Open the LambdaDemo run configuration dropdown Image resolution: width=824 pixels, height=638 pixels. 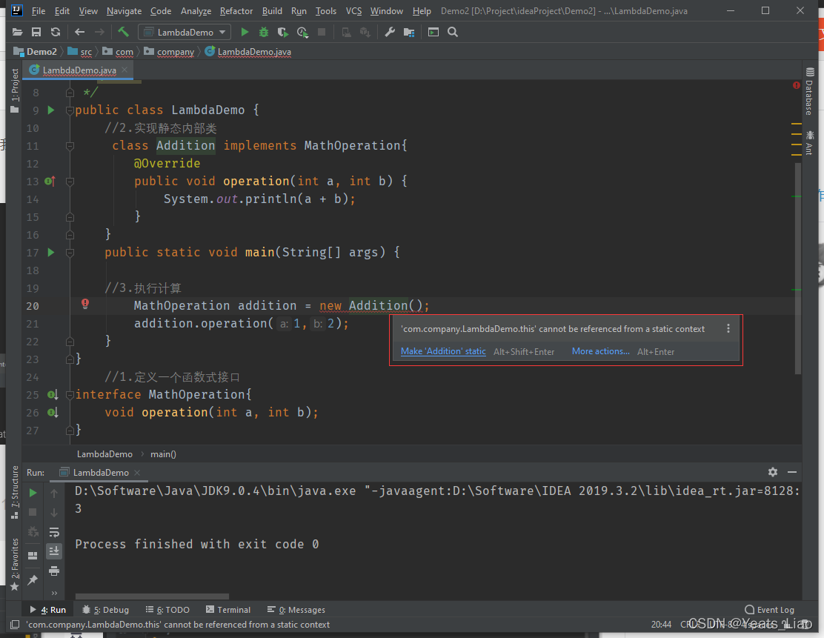[x=184, y=32]
